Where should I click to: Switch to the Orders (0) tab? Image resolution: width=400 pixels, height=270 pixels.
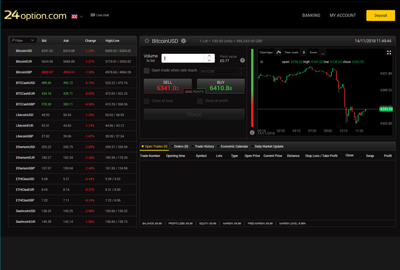point(180,147)
